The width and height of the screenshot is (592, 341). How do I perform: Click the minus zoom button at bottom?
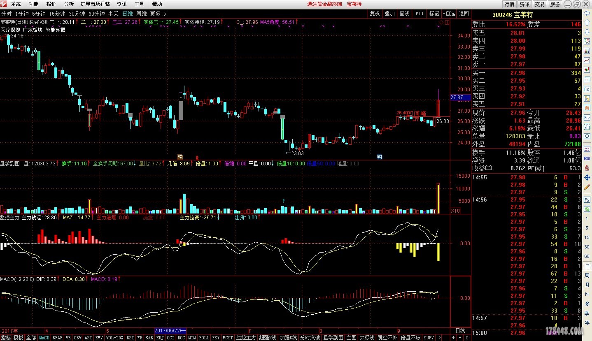click(460, 338)
